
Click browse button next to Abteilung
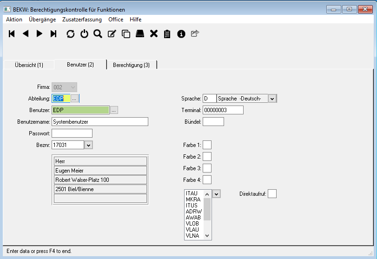pyautogui.click(x=75, y=99)
